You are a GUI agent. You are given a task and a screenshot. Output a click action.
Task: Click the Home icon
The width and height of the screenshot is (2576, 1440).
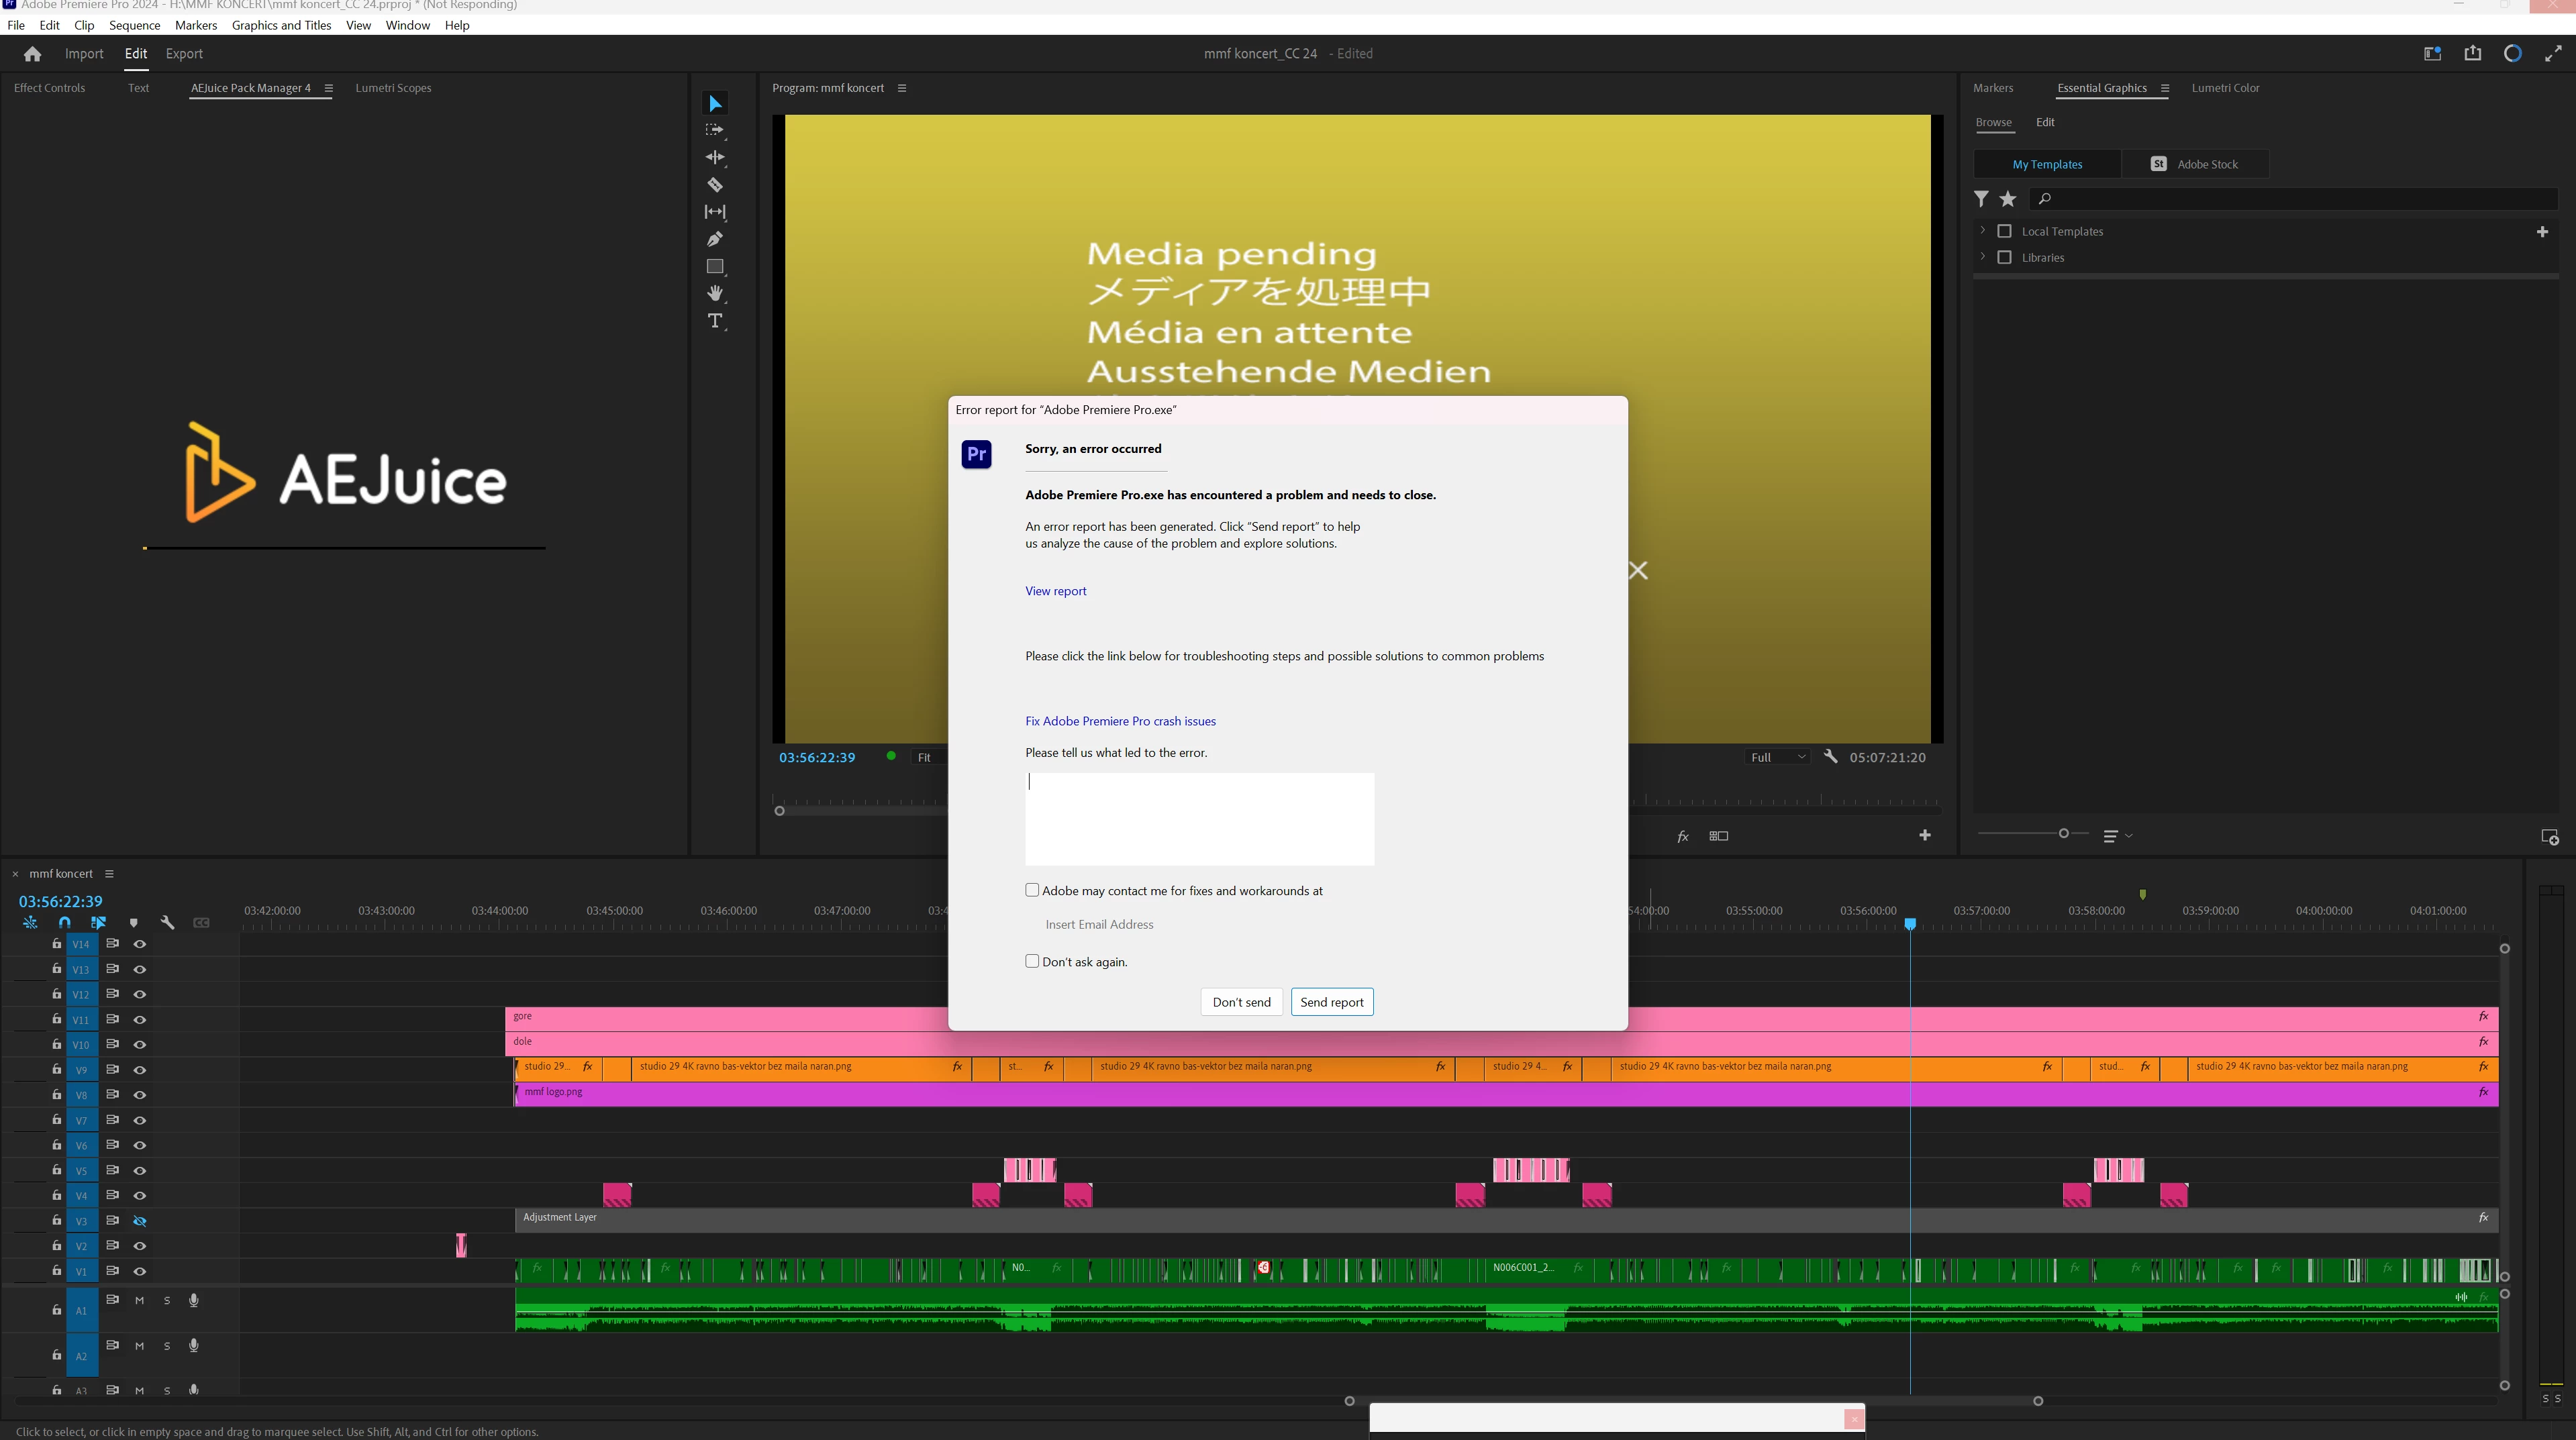click(x=32, y=54)
